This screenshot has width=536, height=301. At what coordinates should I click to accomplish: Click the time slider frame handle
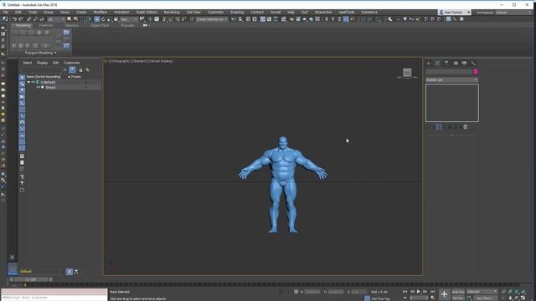tap(31, 279)
